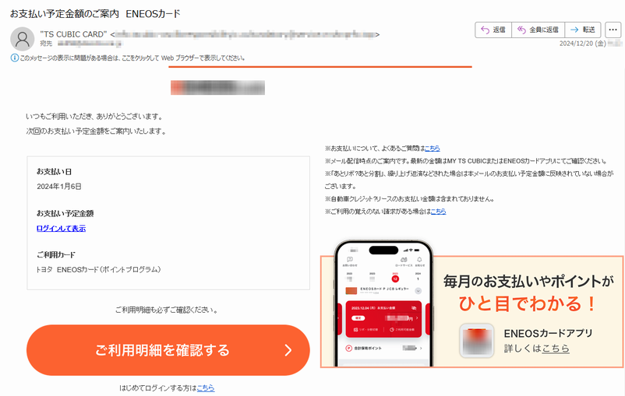The height and width of the screenshot is (396, 625).
Task: Click the reply-all double arrow icon
Action: pos(521,30)
